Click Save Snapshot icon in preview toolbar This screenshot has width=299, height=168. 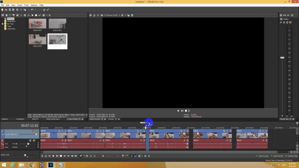tap(132, 15)
